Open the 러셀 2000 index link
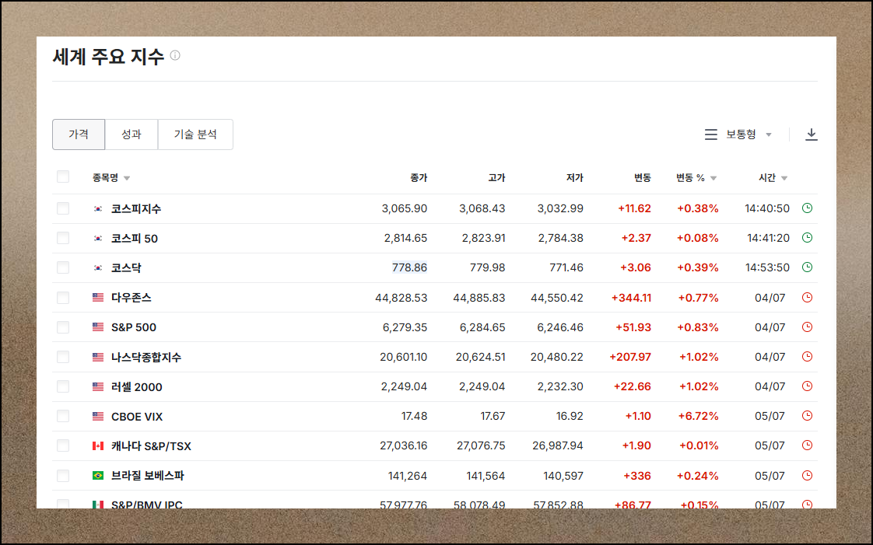This screenshot has width=873, height=545. tap(136, 387)
